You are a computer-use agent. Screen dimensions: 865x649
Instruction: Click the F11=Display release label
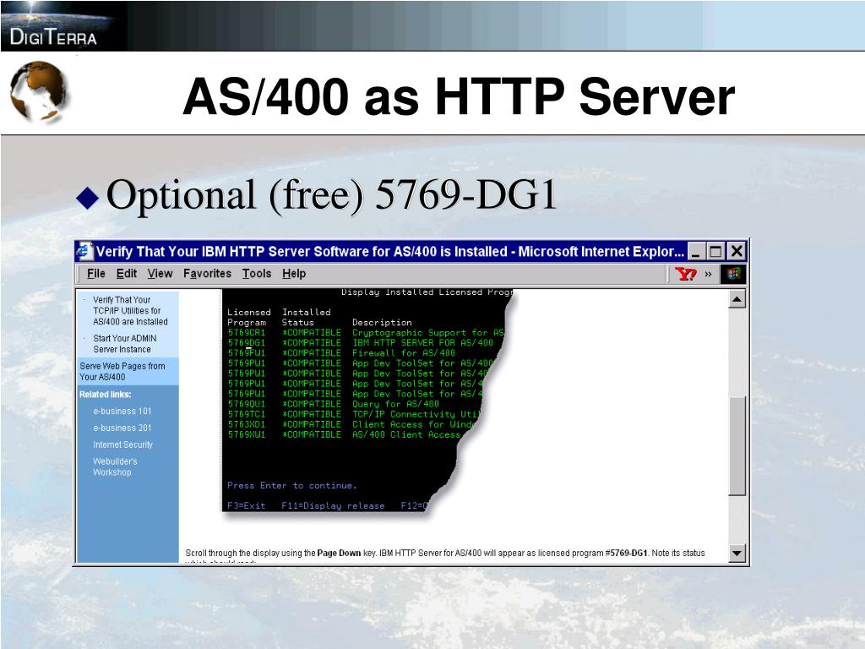click(x=333, y=505)
